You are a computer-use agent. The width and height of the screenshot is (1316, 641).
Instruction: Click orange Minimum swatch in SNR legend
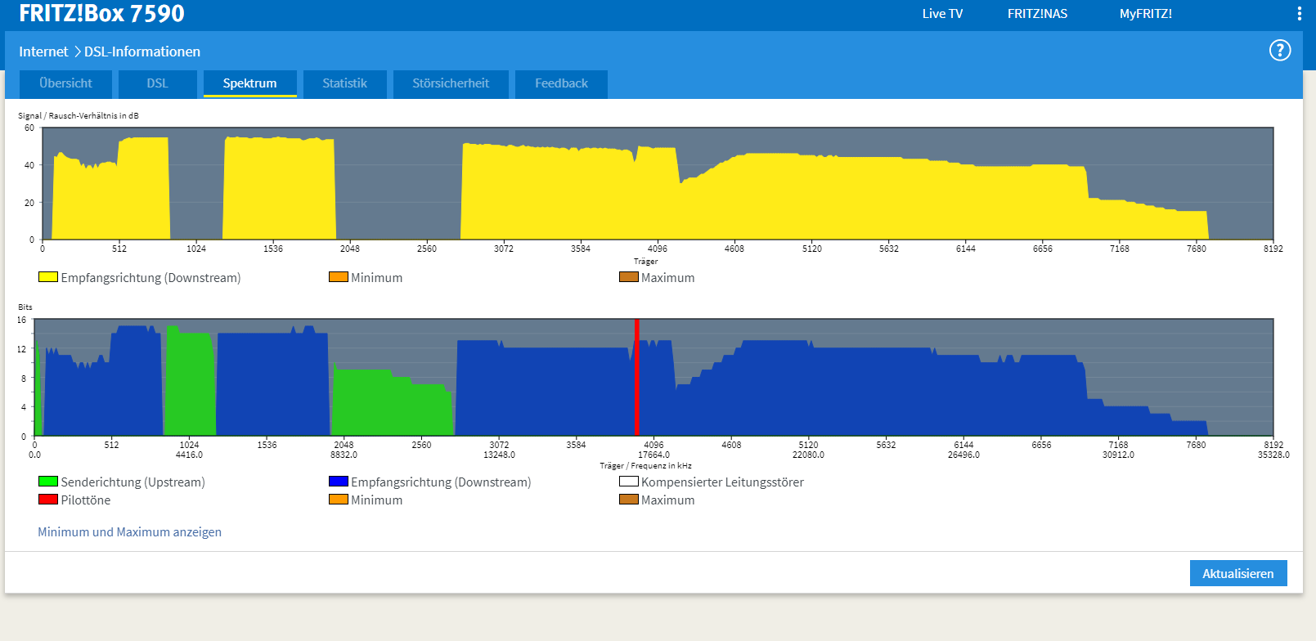click(339, 277)
